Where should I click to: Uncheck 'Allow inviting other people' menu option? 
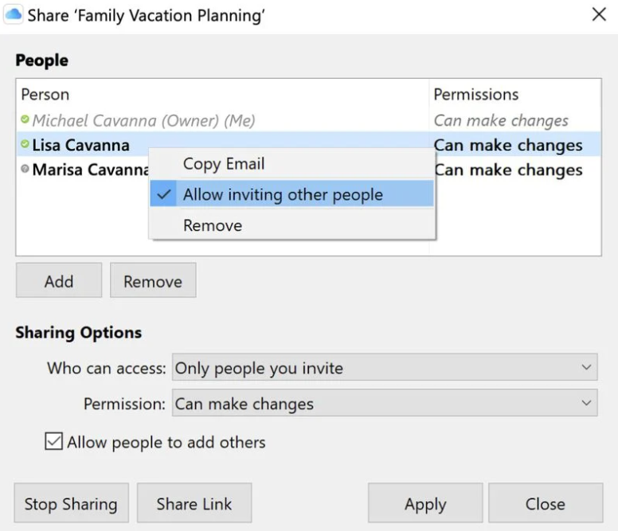click(283, 195)
